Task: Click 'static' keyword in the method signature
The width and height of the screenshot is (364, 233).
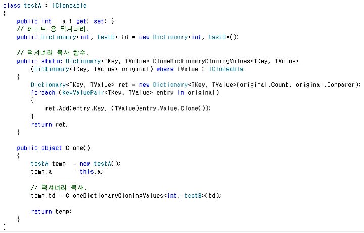Action: (x=52, y=61)
